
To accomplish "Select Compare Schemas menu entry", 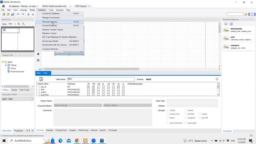I will point(60,49).
